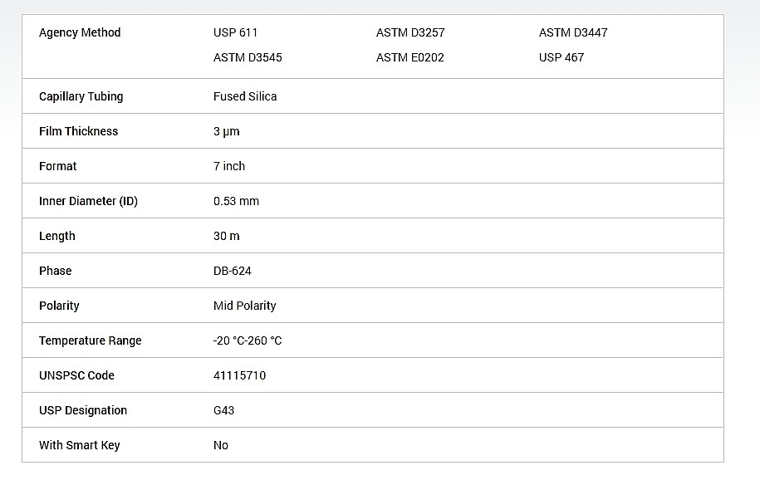The height and width of the screenshot is (480, 760).
Task: Select the 7 inch format value
Action: click(x=228, y=166)
